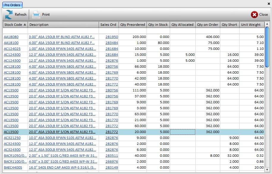Click the Qty Short column header

coord(229,25)
